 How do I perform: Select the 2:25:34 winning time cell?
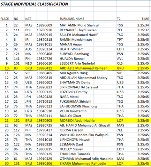click(x=143, y=25)
